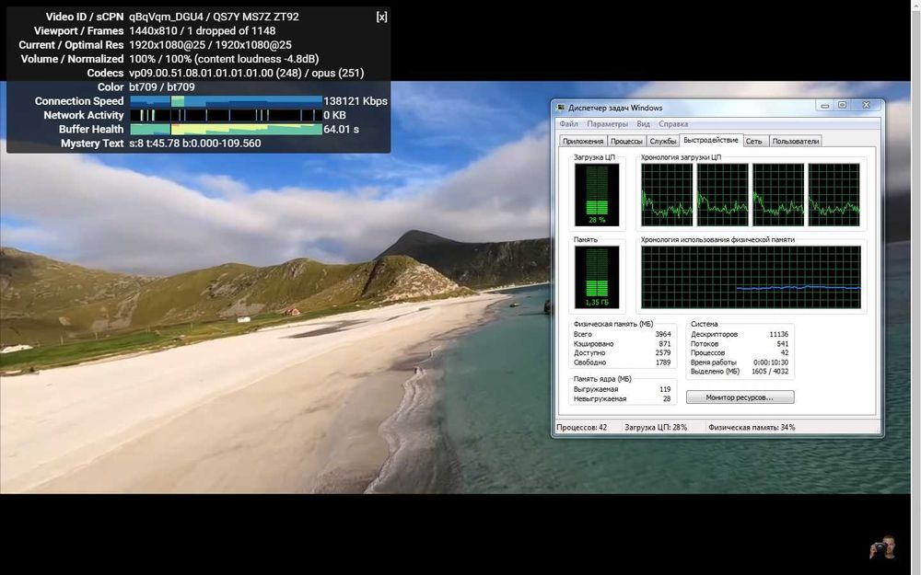Click the Task Manager title bar icon
The image size is (921, 575).
pyautogui.click(x=561, y=108)
